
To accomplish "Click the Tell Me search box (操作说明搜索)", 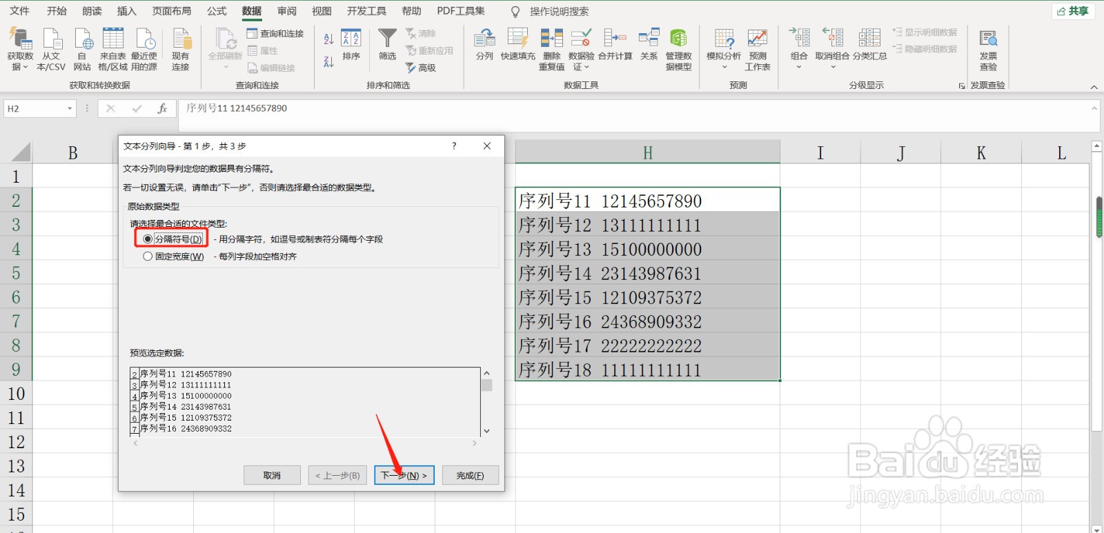I will click(559, 12).
